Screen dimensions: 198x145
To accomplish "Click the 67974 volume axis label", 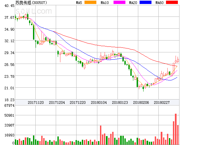I will tap(9, 105).
